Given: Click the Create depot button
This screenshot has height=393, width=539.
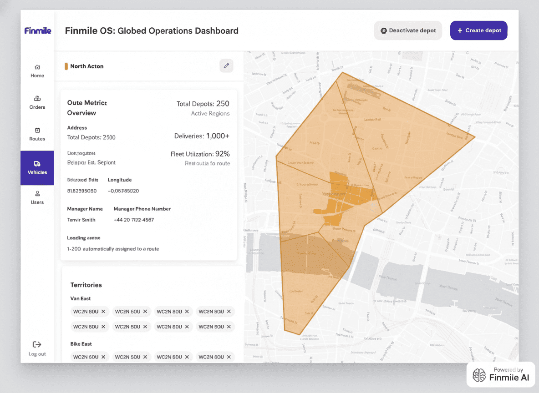Looking at the screenshot, I should (x=478, y=30).
